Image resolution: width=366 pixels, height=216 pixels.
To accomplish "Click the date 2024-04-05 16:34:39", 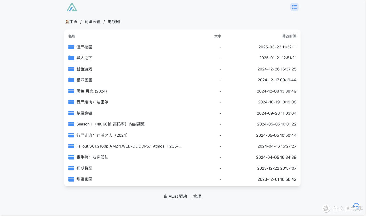I will point(276,157).
